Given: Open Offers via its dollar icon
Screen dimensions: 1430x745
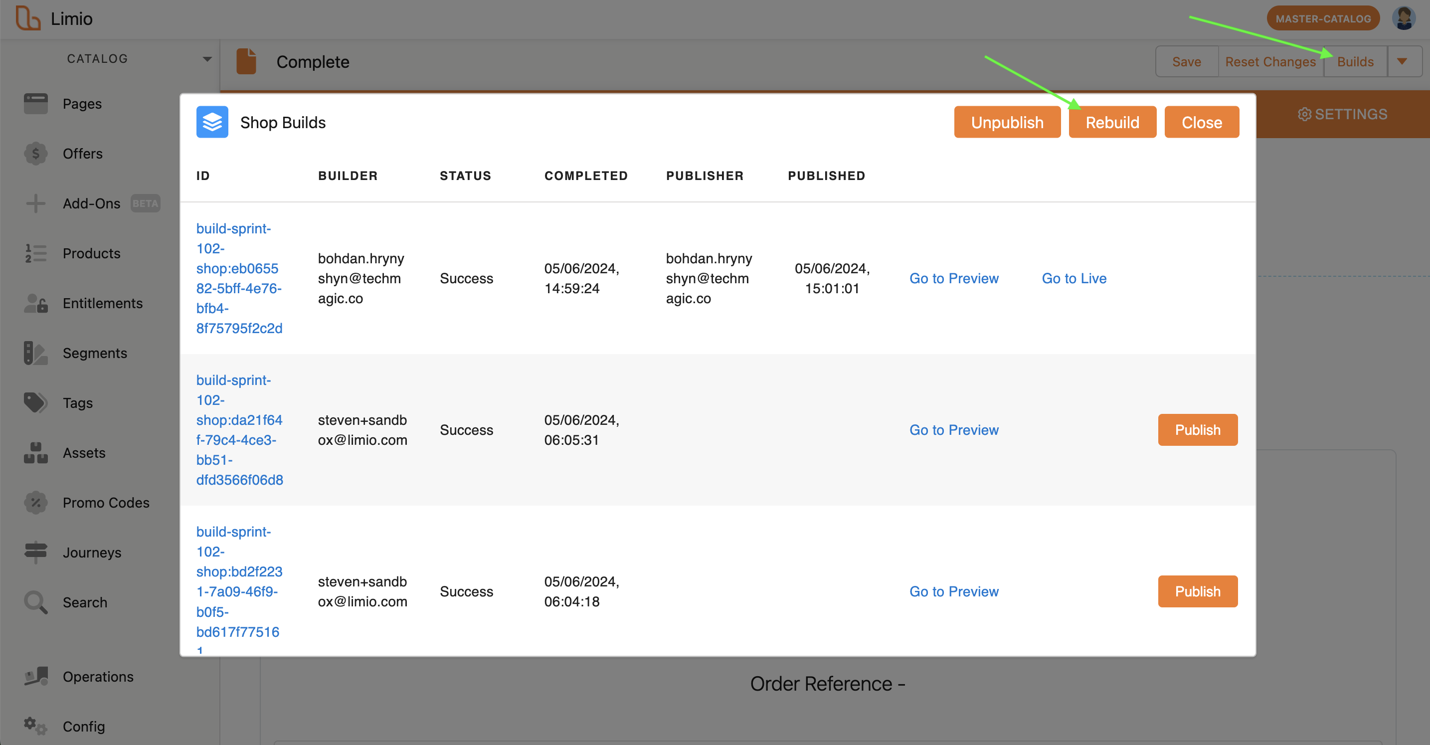Looking at the screenshot, I should (35, 154).
